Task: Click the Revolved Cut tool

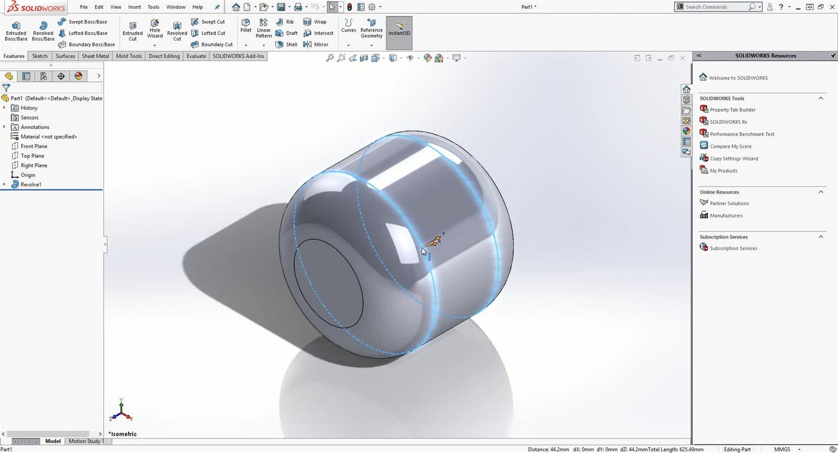Action: click(177, 31)
